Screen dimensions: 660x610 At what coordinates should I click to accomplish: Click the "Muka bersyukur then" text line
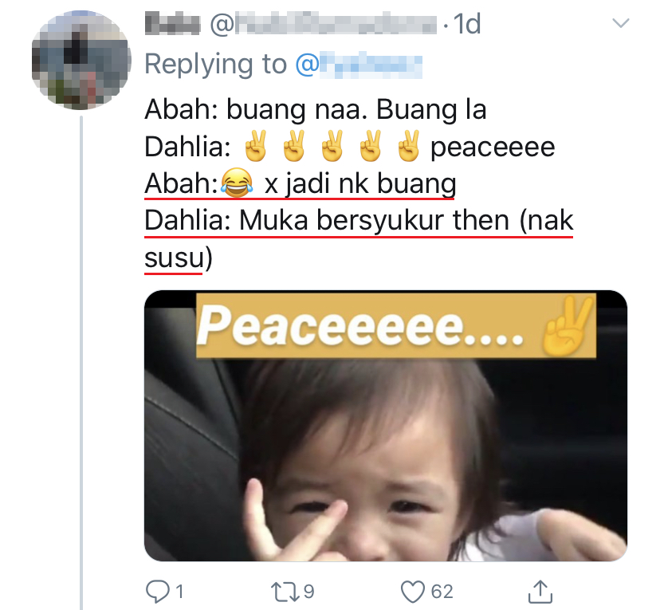tap(359, 221)
